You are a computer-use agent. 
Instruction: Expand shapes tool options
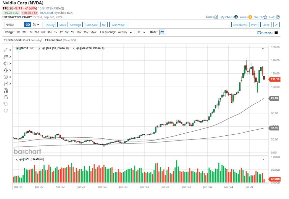(x=10, y=64)
